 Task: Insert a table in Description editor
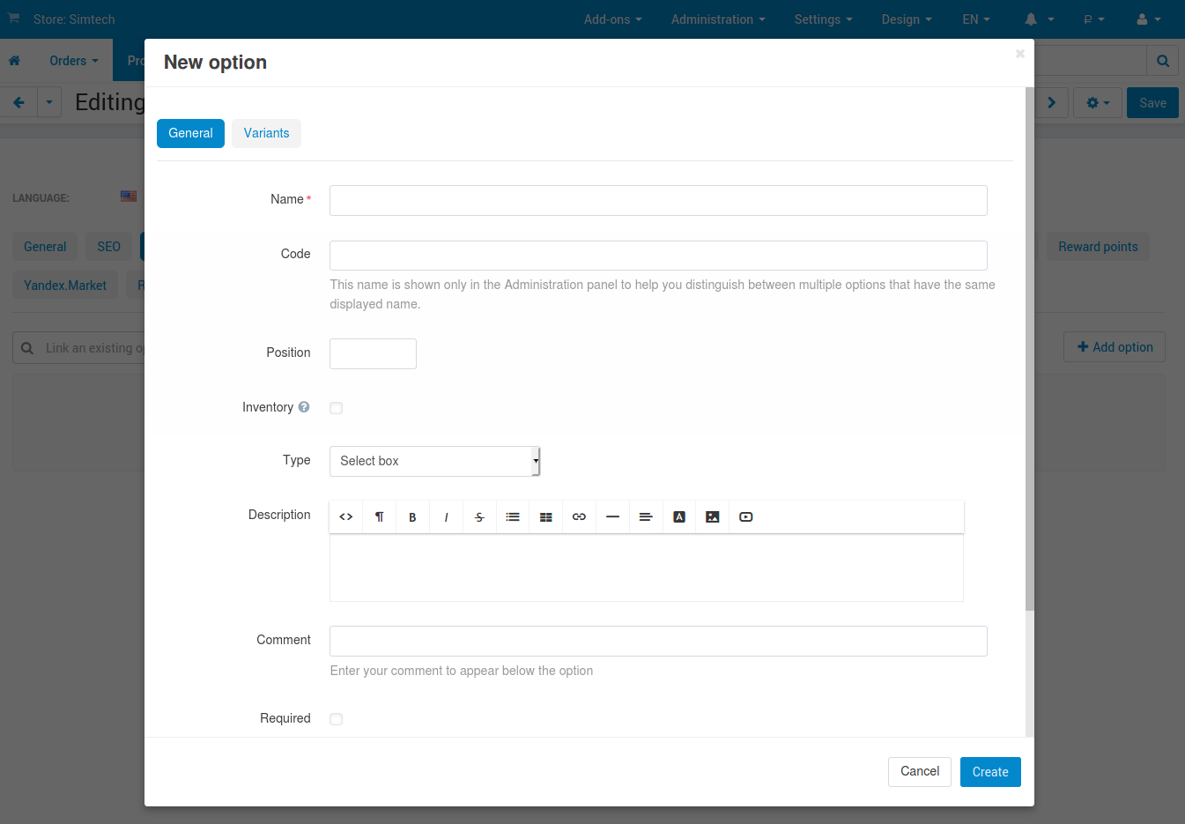coord(546,517)
